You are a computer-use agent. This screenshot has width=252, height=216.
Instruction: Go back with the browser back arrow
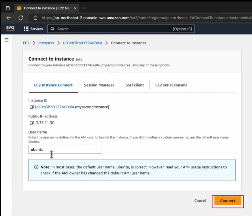(9, 18)
